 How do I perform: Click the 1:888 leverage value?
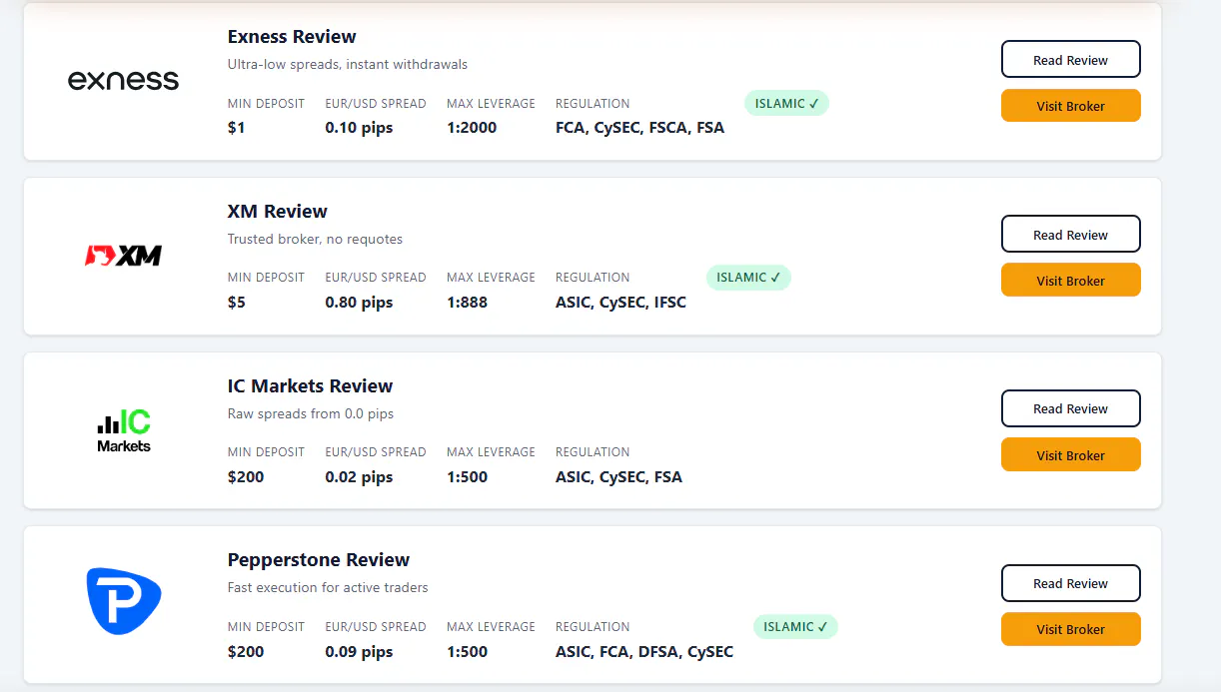point(467,303)
